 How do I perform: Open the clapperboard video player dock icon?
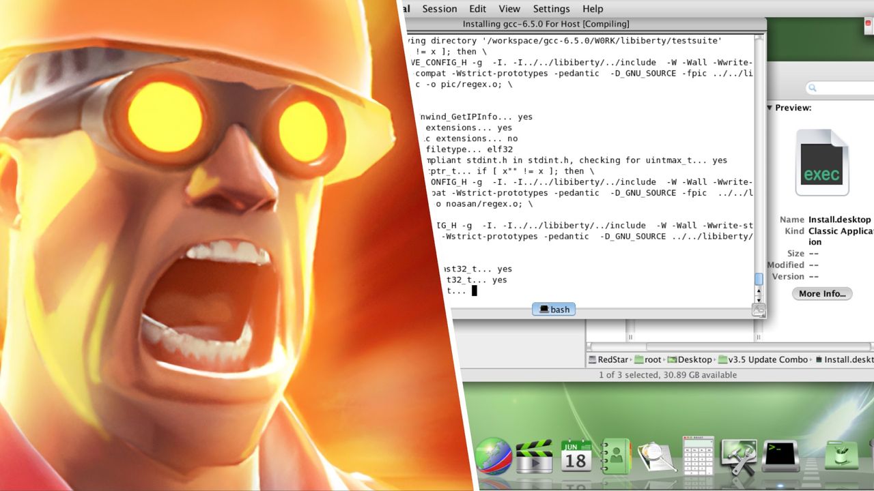tap(534, 456)
